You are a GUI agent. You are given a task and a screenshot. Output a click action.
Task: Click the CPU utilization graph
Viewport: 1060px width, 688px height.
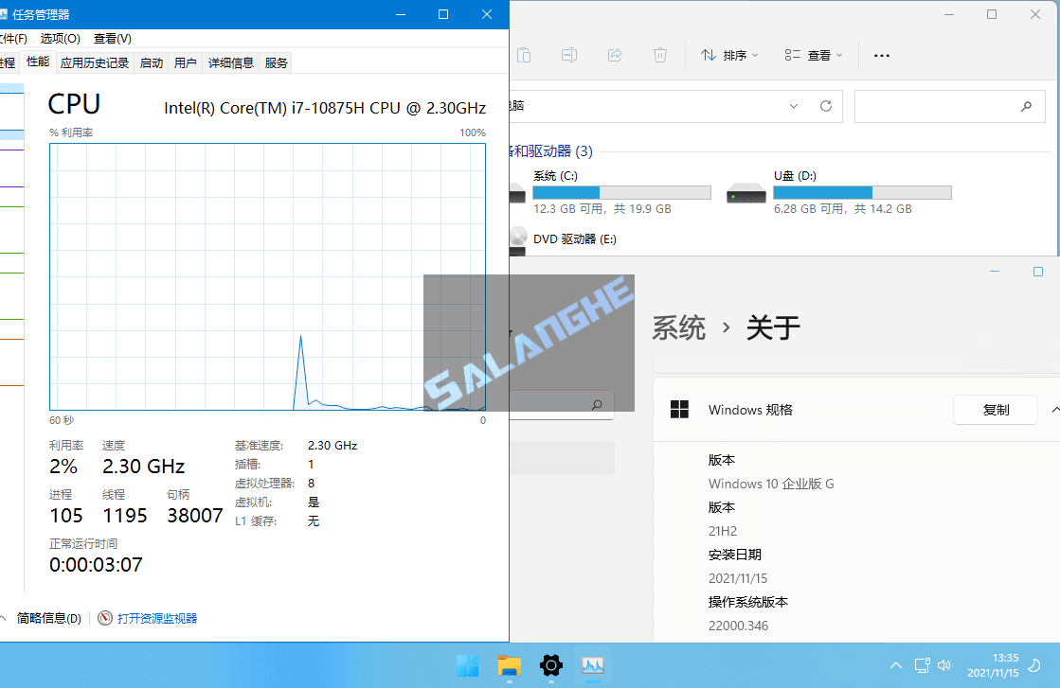(268, 277)
